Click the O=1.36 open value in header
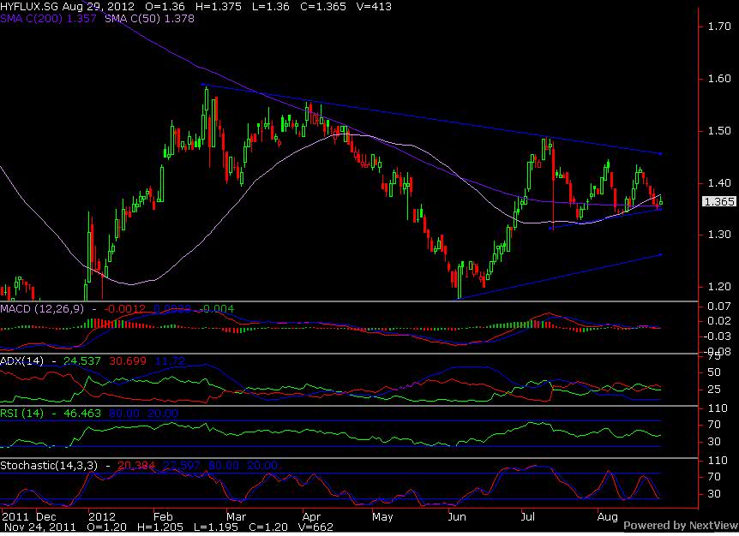Viewport: 739px width, 536px height. pyautogui.click(x=165, y=7)
